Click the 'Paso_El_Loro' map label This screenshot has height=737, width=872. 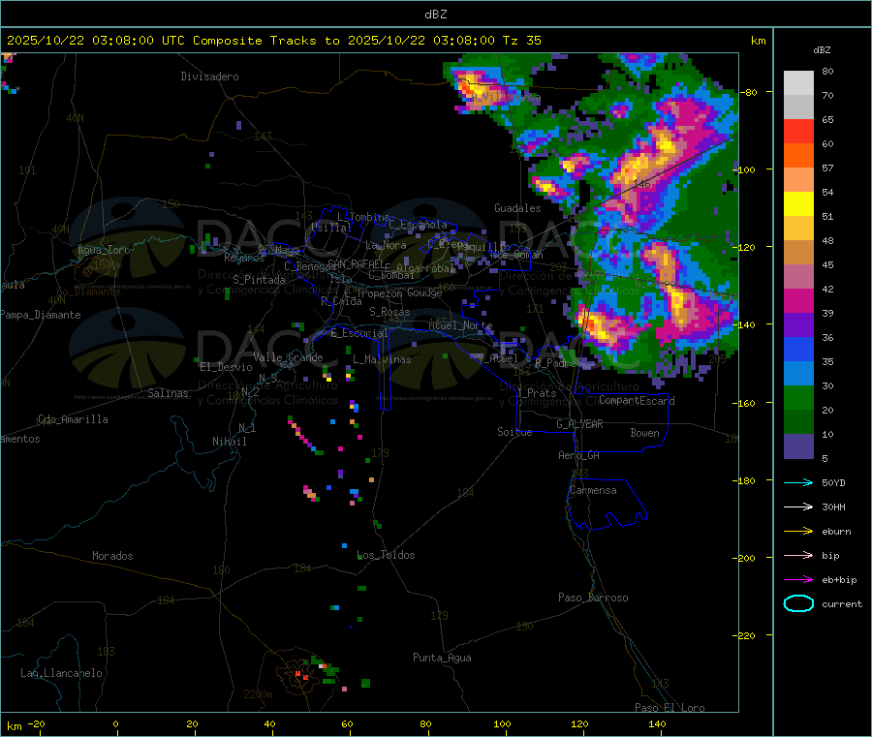click(x=670, y=708)
